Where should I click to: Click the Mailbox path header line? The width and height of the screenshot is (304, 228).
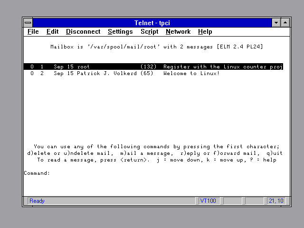[156, 47]
